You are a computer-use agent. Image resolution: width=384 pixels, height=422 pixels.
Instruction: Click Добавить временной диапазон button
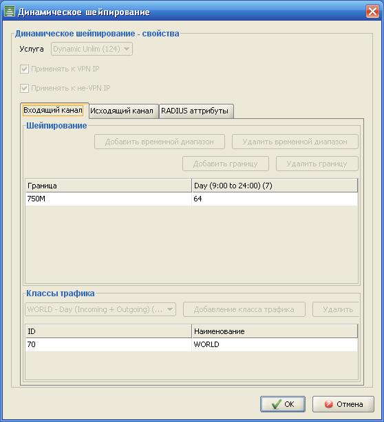(x=160, y=142)
